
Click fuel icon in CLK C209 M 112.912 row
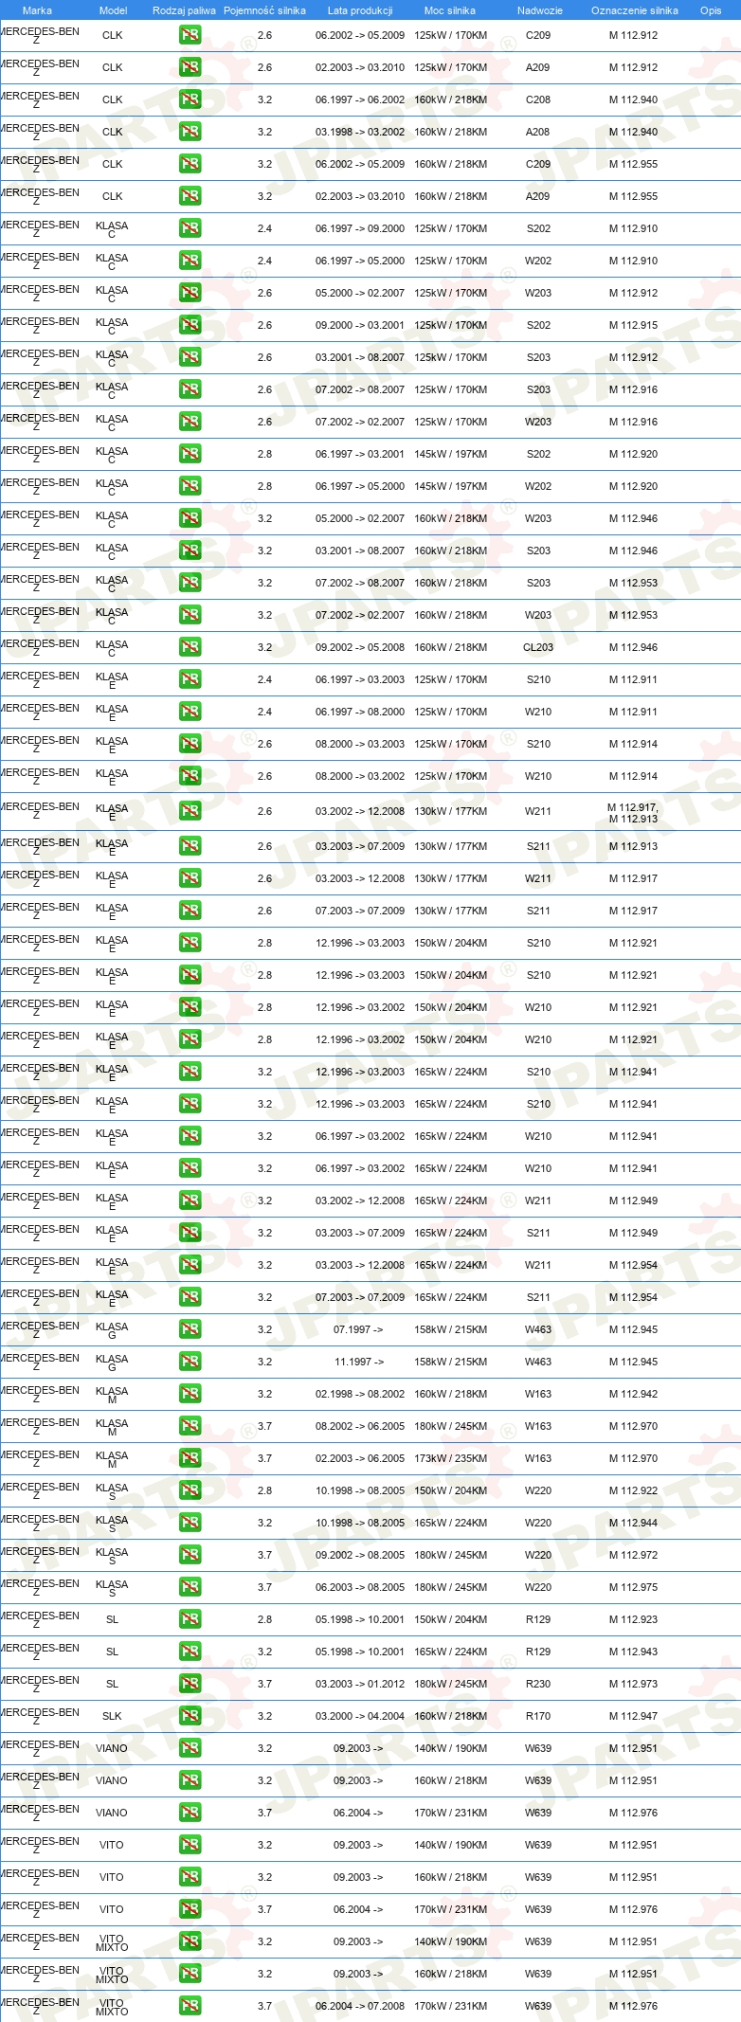(190, 35)
